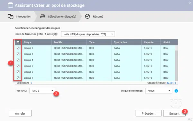Sort by the Capacité column header
The width and height of the screenshot is (193, 121).
click(x=149, y=42)
